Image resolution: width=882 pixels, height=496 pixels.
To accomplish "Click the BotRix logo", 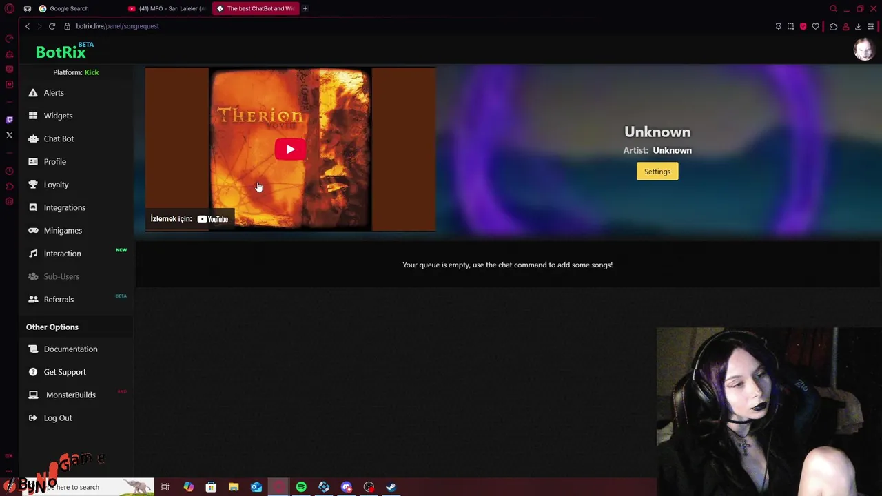I will [61, 52].
